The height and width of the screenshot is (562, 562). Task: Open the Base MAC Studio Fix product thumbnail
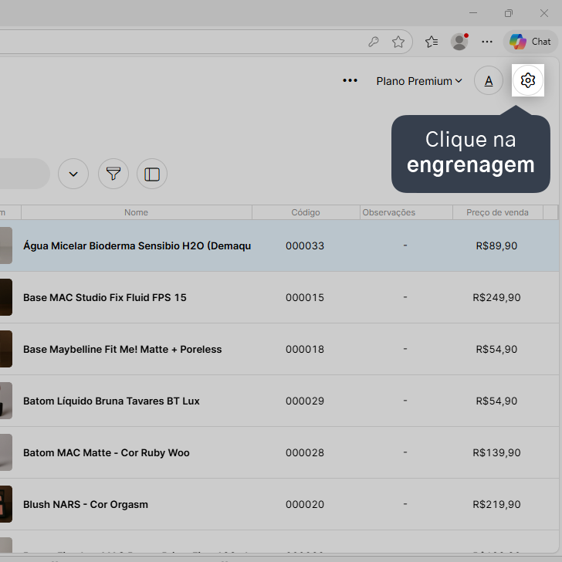(5, 297)
